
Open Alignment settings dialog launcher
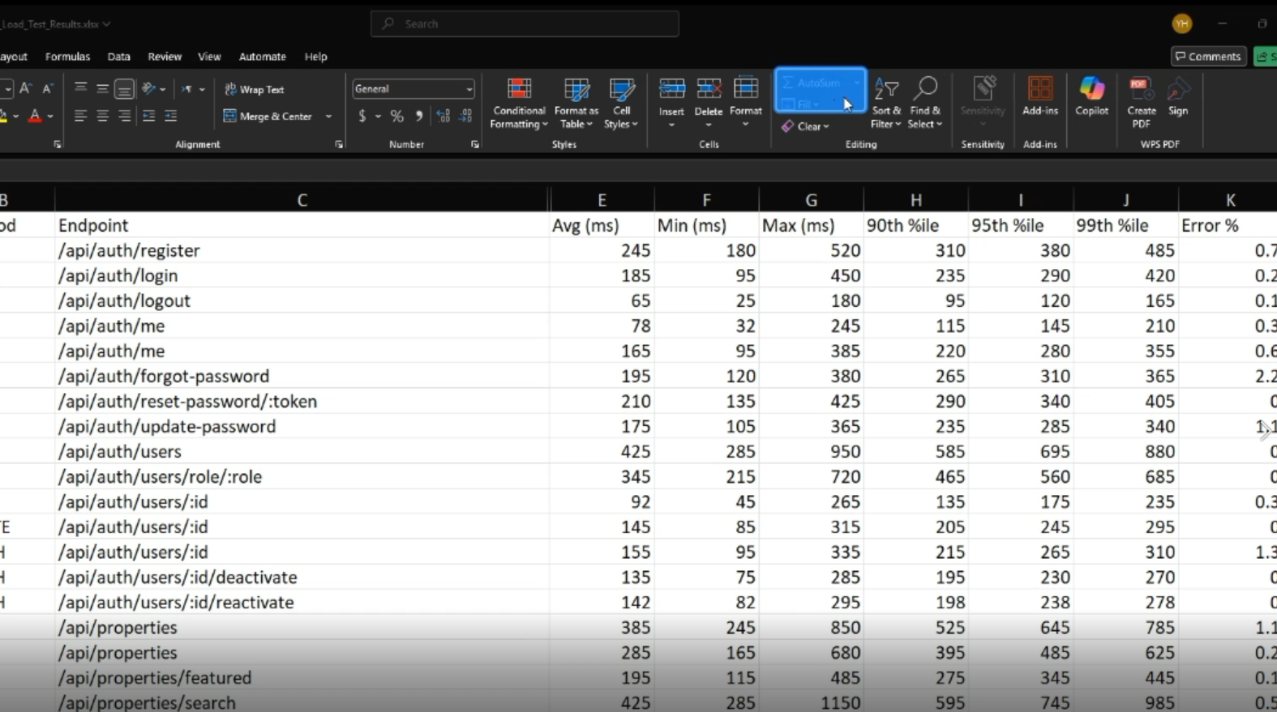click(339, 145)
